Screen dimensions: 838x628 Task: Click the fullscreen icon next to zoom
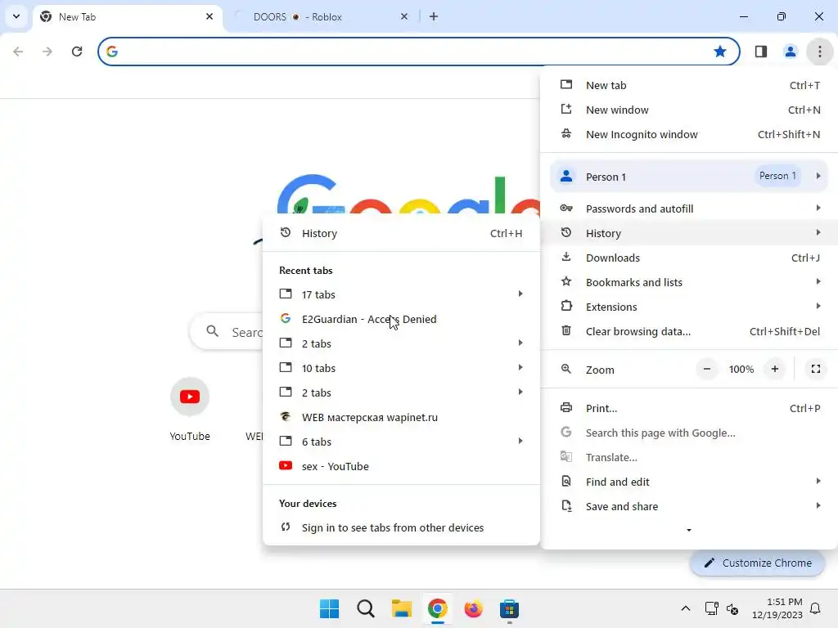816,369
